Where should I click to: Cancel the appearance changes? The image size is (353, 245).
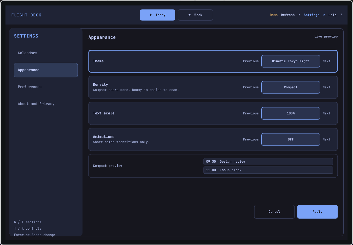pyautogui.click(x=274, y=212)
